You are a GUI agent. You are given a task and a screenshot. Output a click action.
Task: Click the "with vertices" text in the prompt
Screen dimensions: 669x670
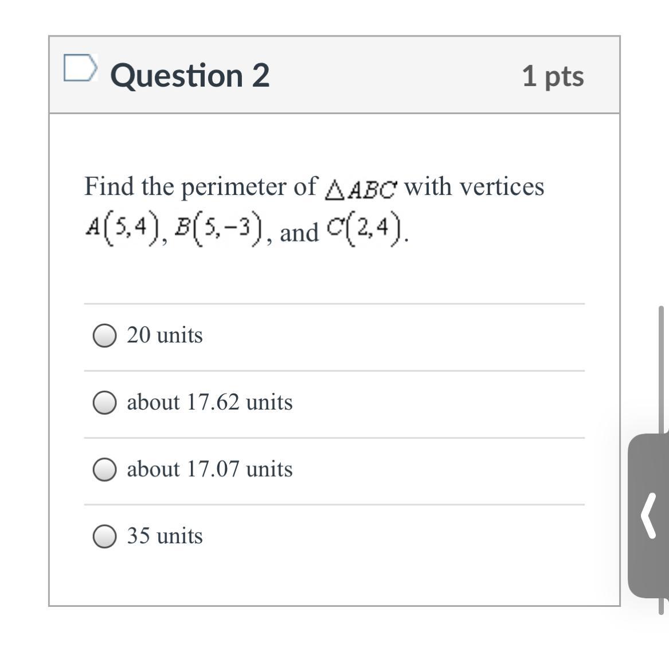tap(474, 186)
